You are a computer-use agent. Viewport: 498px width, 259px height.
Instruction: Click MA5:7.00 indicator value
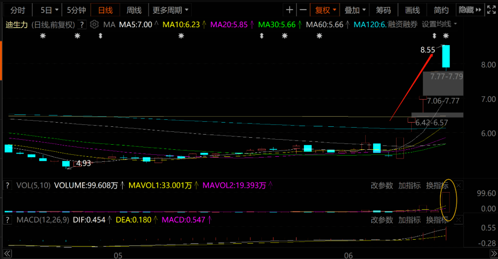point(136,24)
